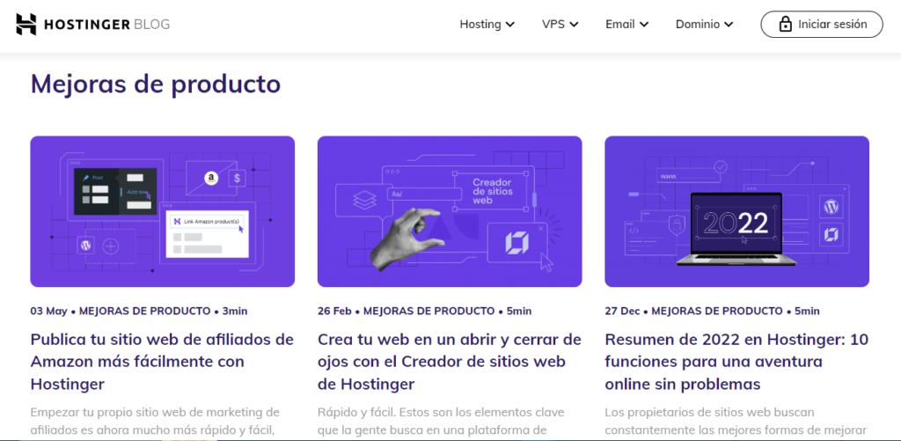The width and height of the screenshot is (901, 441).
Task: Open the Hosting menu item
Action: click(x=480, y=25)
